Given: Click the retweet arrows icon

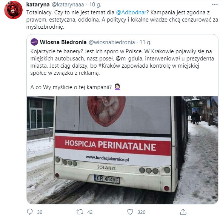Looking at the screenshot, I should click(80, 212).
